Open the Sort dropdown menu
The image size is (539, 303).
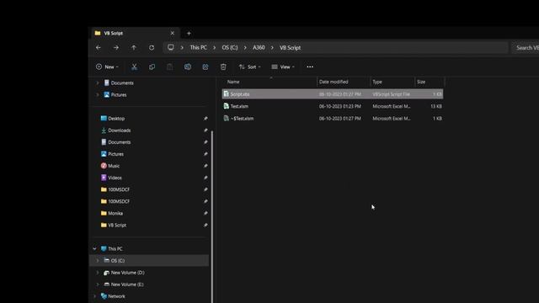coord(249,67)
